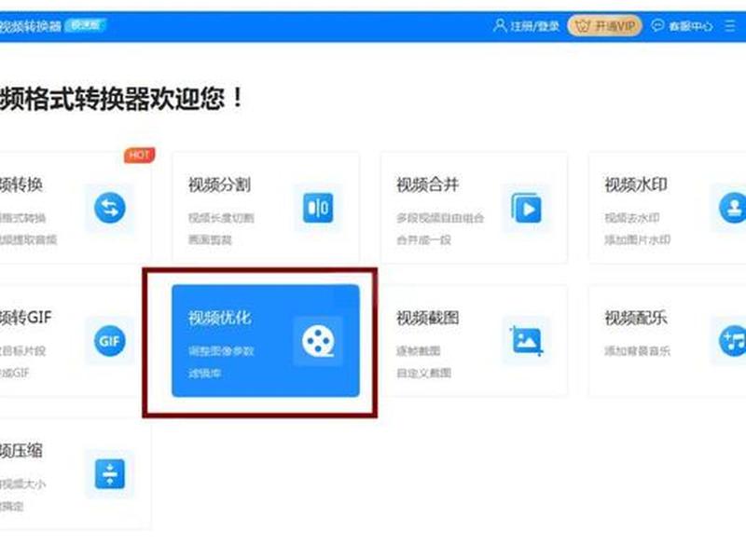Select the highlighted 视频优化 card
This screenshot has width=746, height=559.
266,340
